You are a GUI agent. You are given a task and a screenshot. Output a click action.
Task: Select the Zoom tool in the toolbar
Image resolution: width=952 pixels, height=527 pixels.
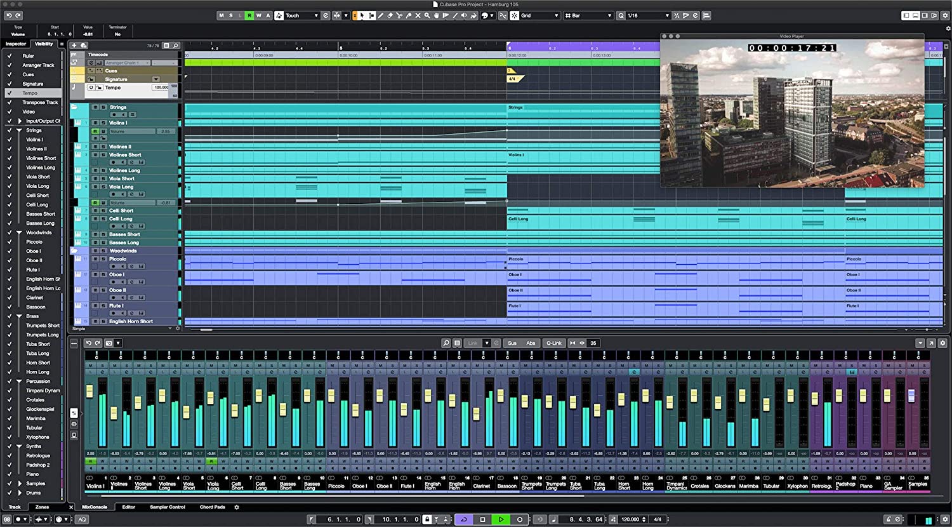point(427,16)
